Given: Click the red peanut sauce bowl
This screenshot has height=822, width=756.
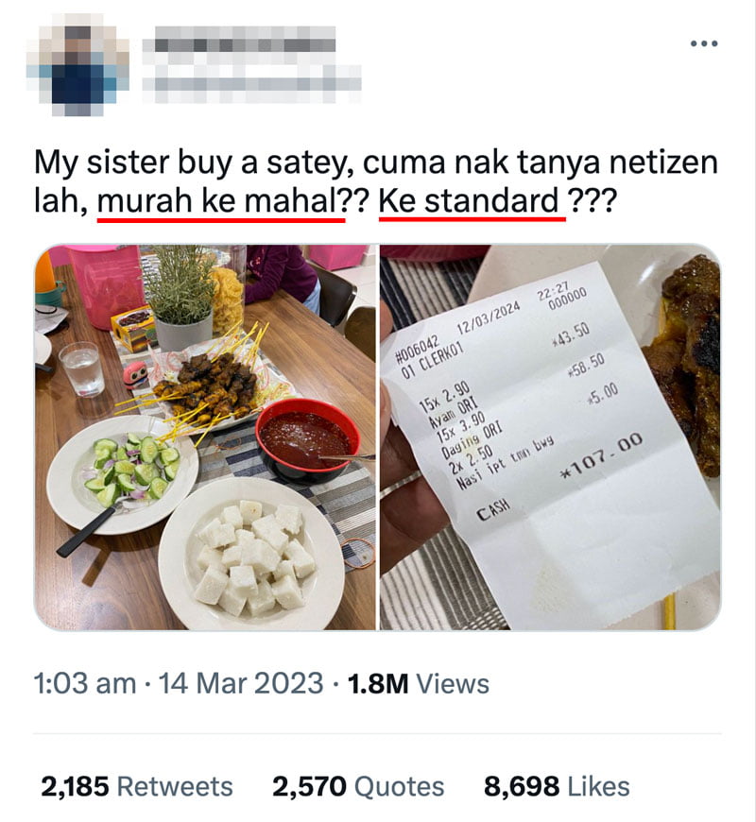Looking at the screenshot, I should 308,437.
